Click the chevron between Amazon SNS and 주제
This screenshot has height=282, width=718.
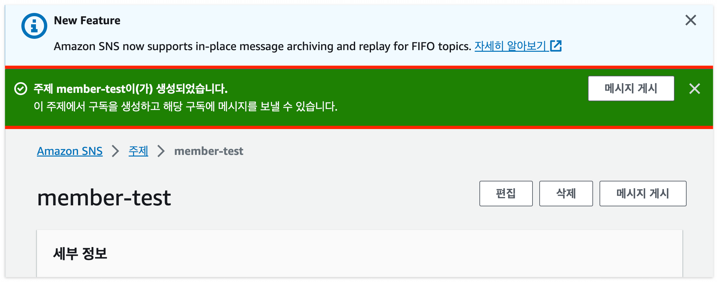115,151
